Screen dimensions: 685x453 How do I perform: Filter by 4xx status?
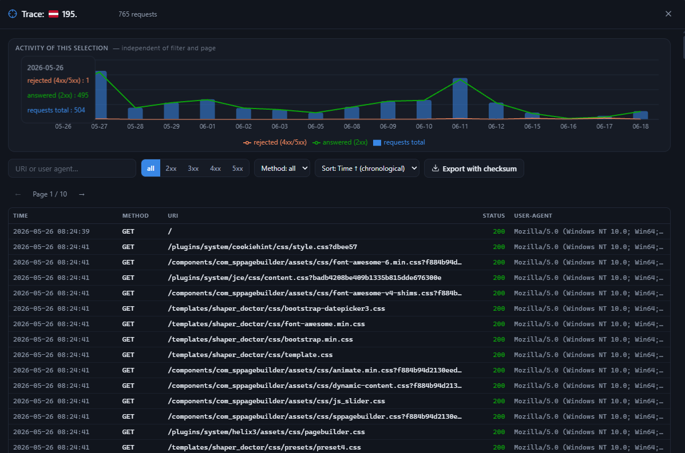pos(215,169)
